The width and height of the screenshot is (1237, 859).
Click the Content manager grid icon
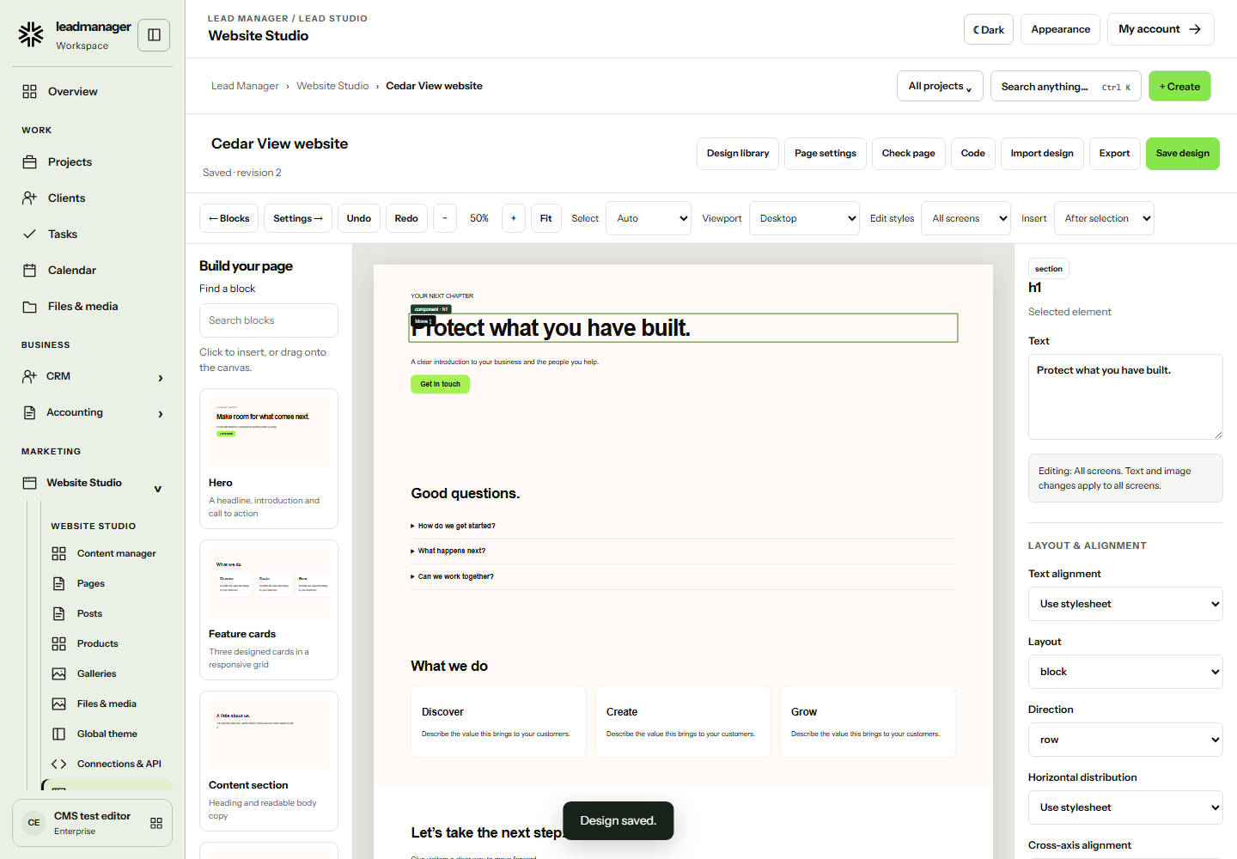click(x=59, y=554)
